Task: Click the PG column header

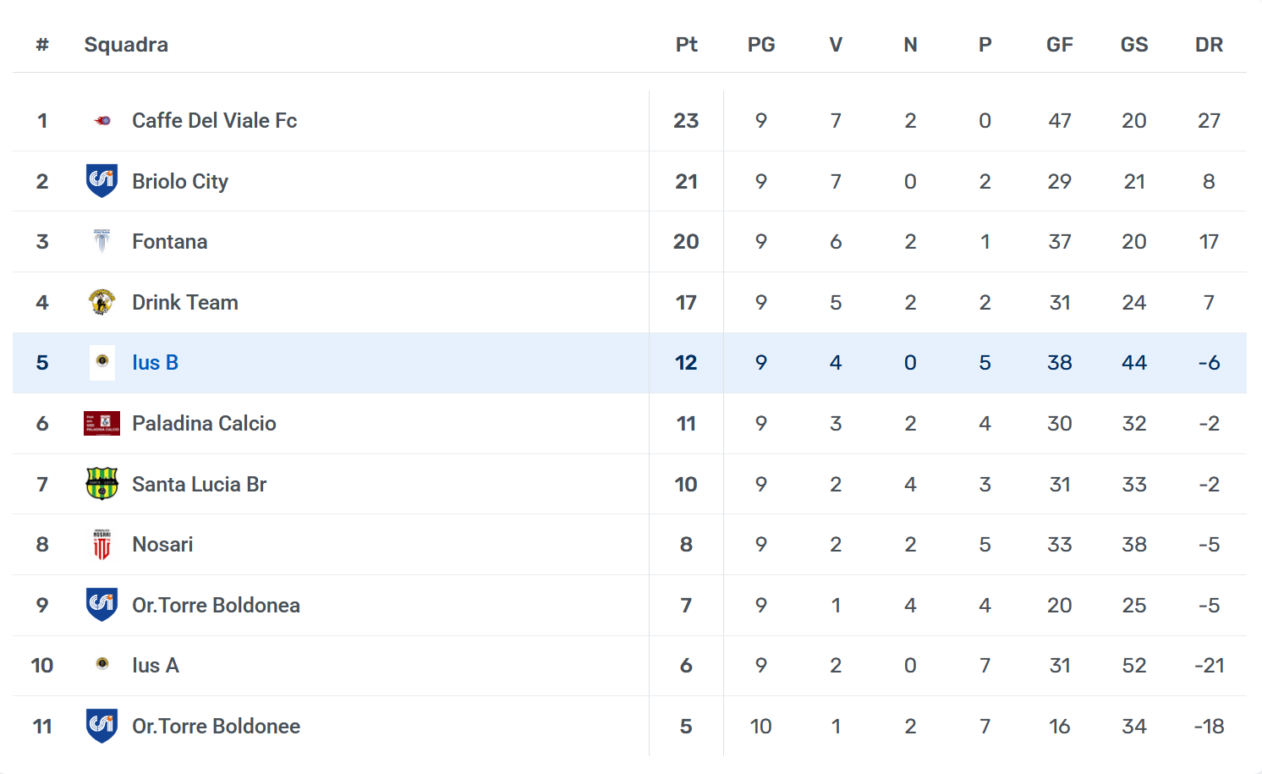Action: coord(760,45)
